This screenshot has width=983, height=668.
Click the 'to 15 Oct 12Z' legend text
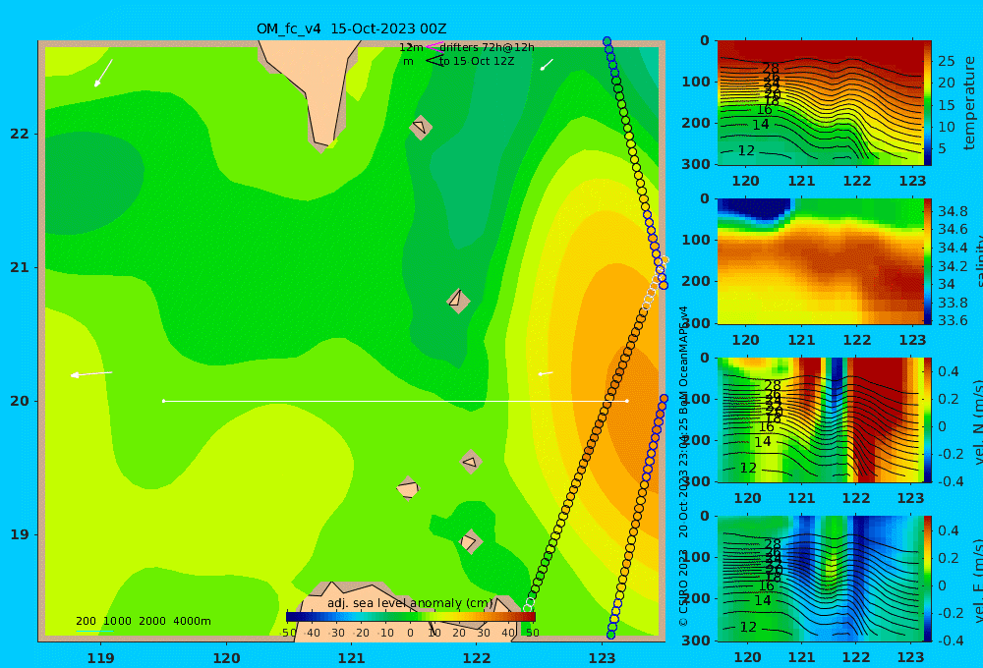477,62
